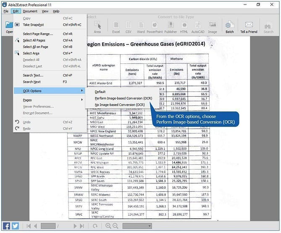281x233 pixels.
Task: Open the Document menu
Action: pos(30,11)
